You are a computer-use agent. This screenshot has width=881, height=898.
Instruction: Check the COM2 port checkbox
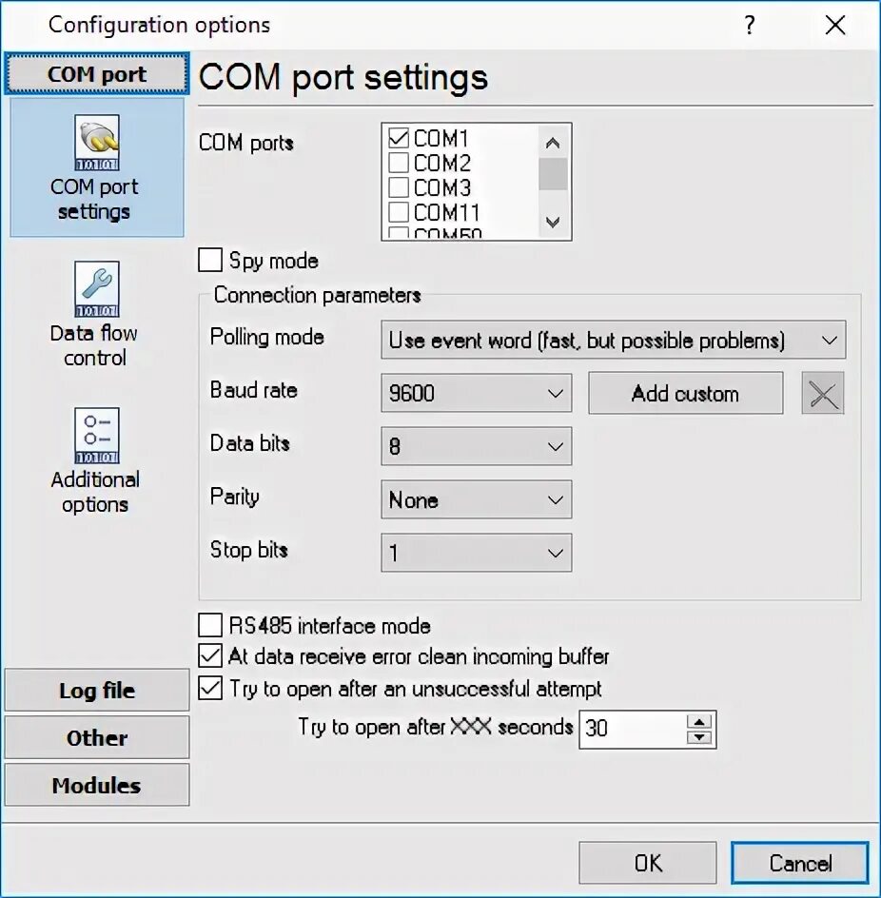398,164
